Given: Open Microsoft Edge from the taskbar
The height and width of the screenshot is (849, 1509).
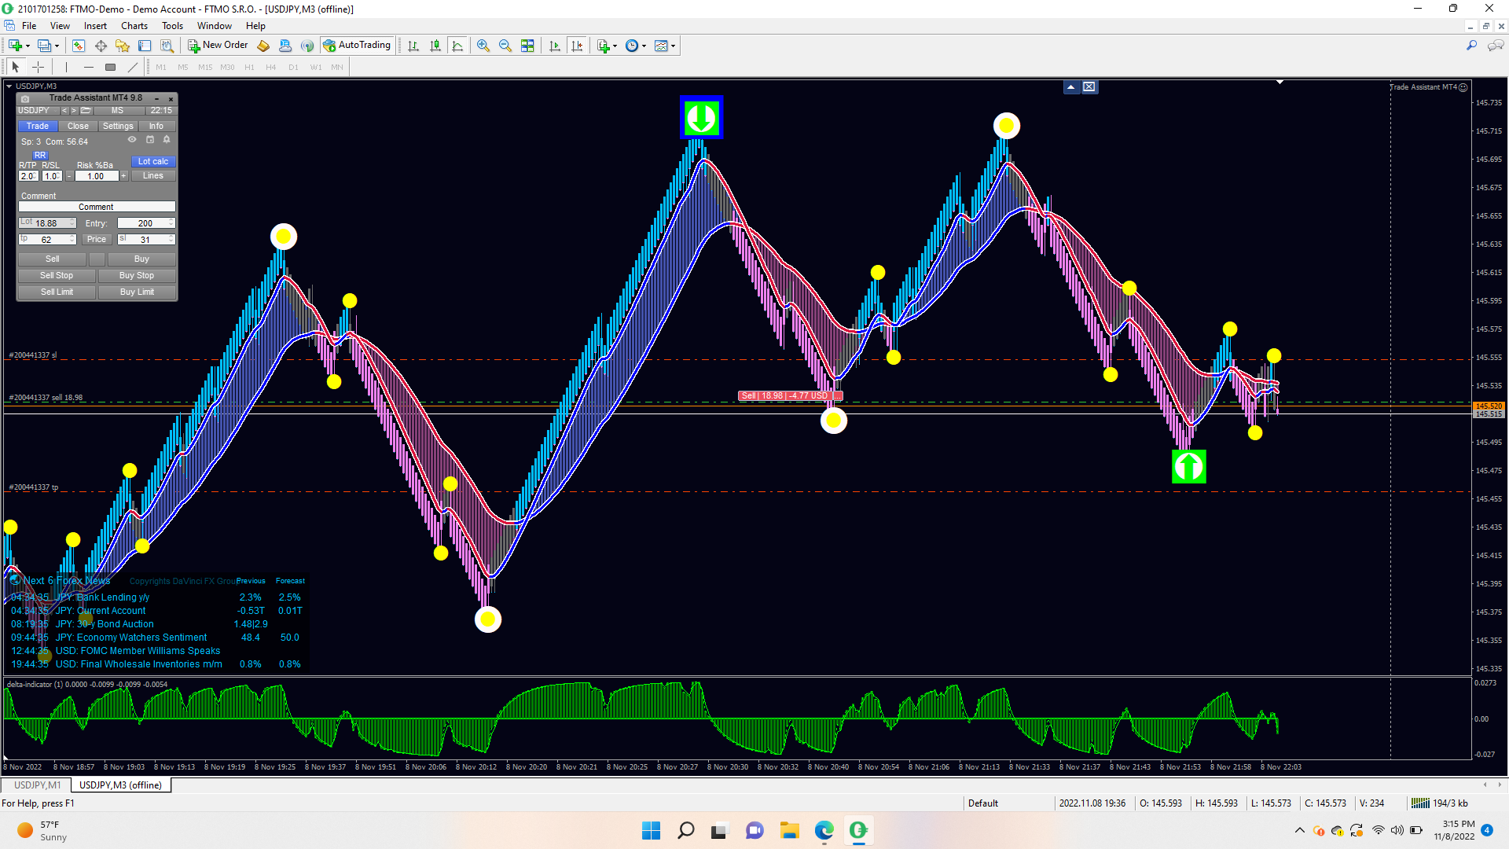Looking at the screenshot, I should pyautogui.click(x=824, y=830).
